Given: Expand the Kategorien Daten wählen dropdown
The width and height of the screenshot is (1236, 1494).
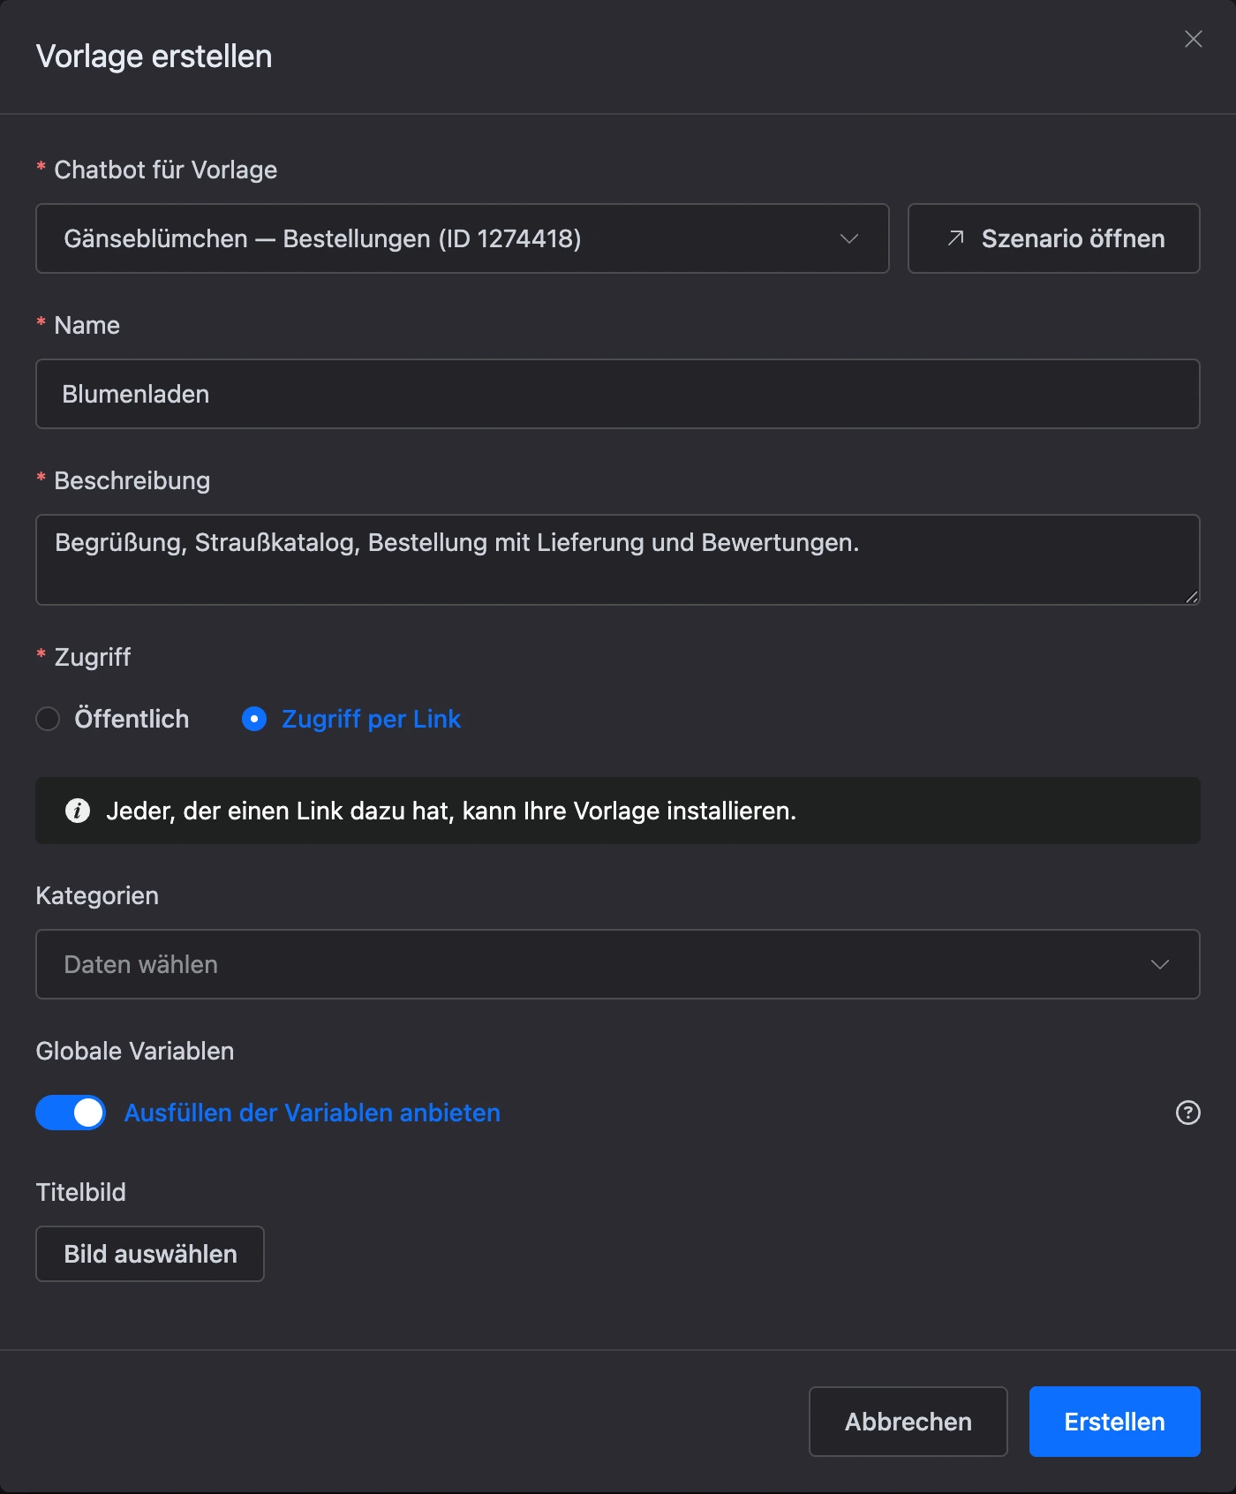Looking at the screenshot, I should (x=617, y=964).
